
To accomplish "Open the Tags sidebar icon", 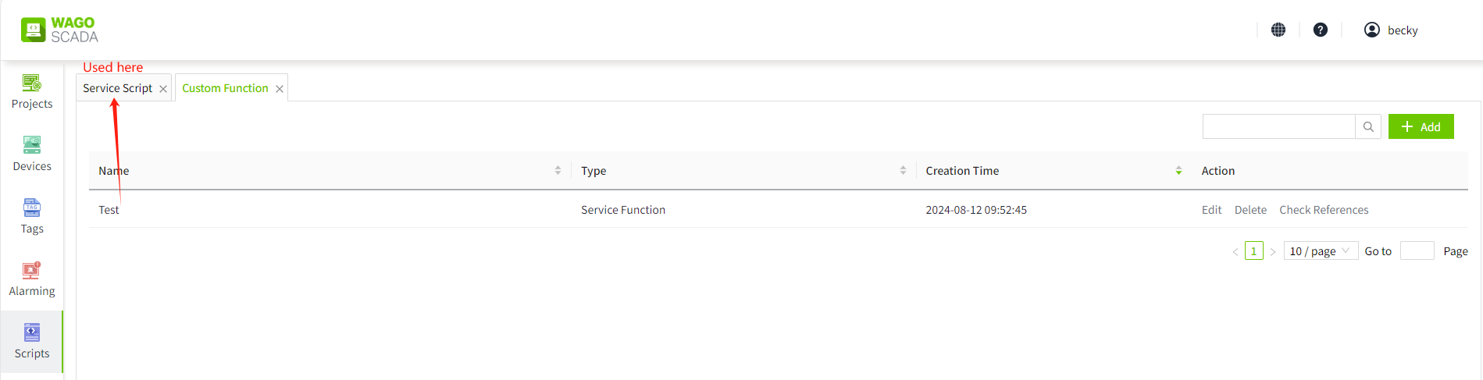I will (x=32, y=216).
